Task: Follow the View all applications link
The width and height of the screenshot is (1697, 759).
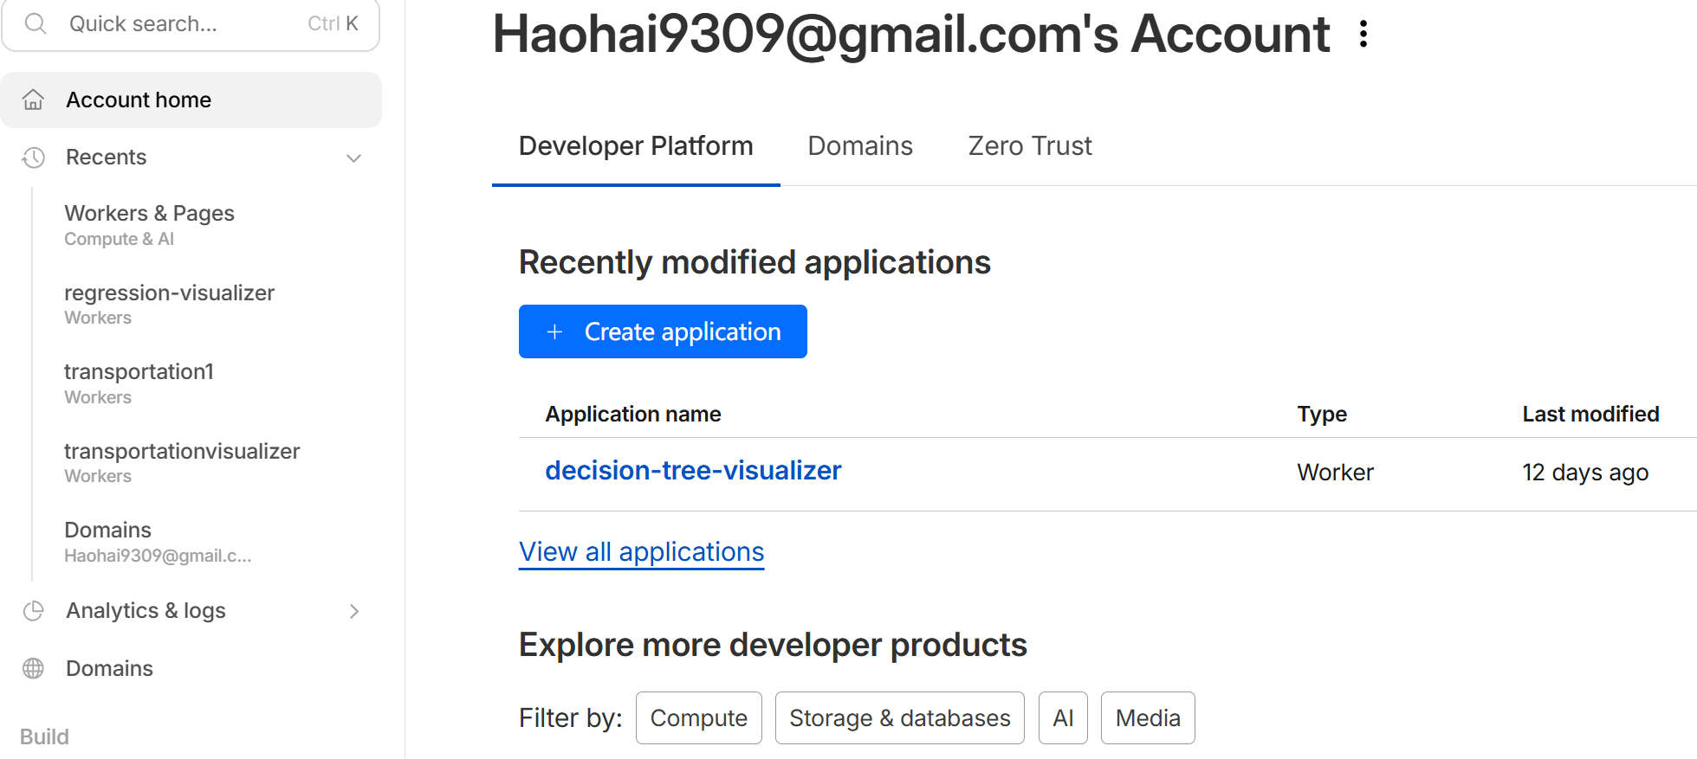Action: point(641,552)
